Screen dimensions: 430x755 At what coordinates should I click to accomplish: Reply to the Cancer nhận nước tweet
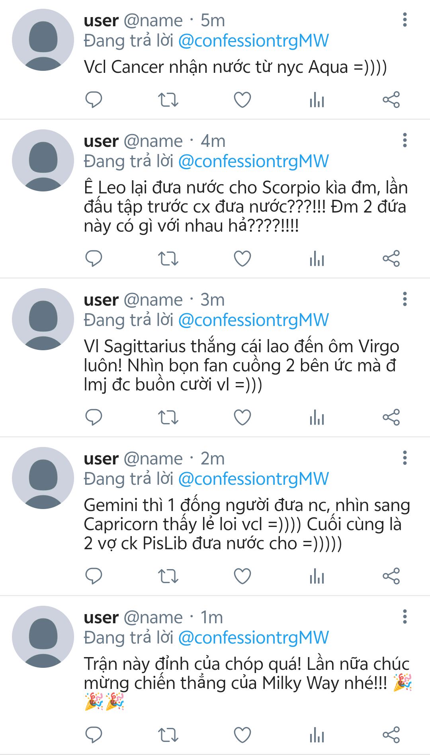(x=94, y=99)
